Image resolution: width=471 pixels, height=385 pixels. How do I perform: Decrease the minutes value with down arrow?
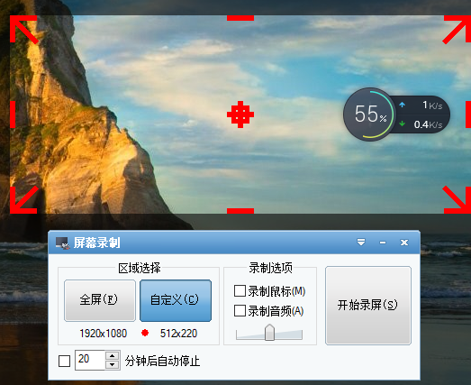pyautogui.click(x=113, y=364)
